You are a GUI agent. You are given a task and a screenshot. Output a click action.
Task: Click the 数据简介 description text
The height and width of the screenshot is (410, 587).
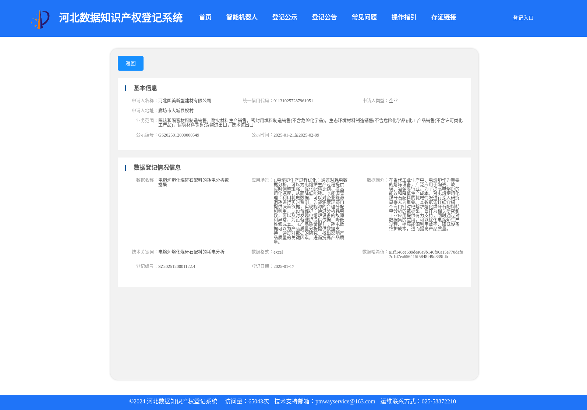[424, 204]
